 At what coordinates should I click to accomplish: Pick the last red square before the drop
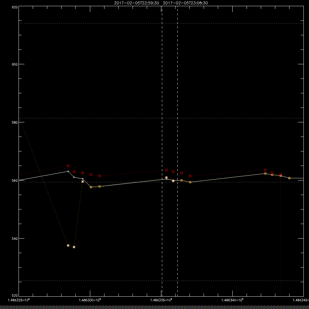(x=281, y=174)
